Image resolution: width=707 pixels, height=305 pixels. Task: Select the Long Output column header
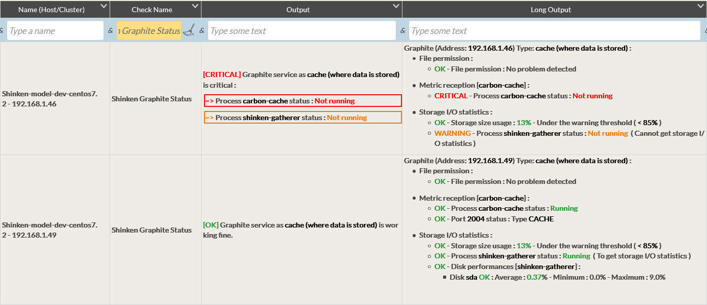click(551, 10)
